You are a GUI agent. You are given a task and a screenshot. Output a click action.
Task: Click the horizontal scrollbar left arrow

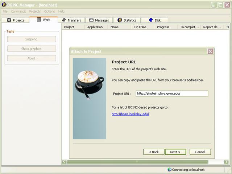pyautogui.click(x=64, y=162)
